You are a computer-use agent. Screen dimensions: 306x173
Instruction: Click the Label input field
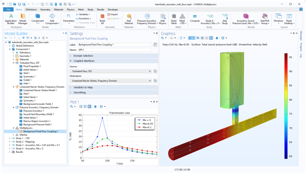(115, 45)
